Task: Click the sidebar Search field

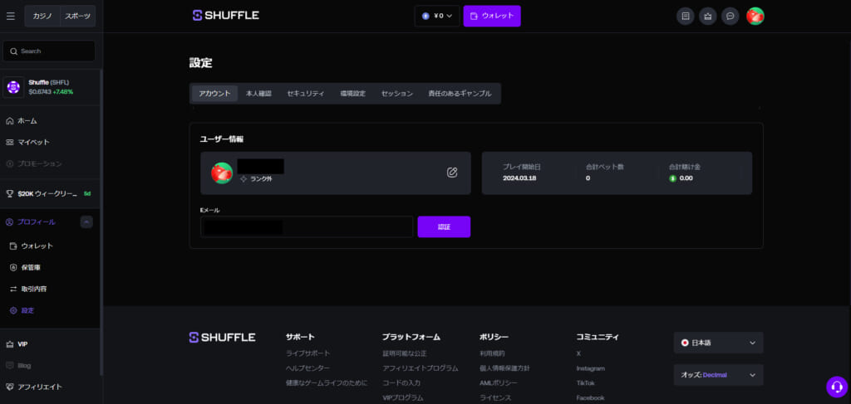Action: [49, 51]
